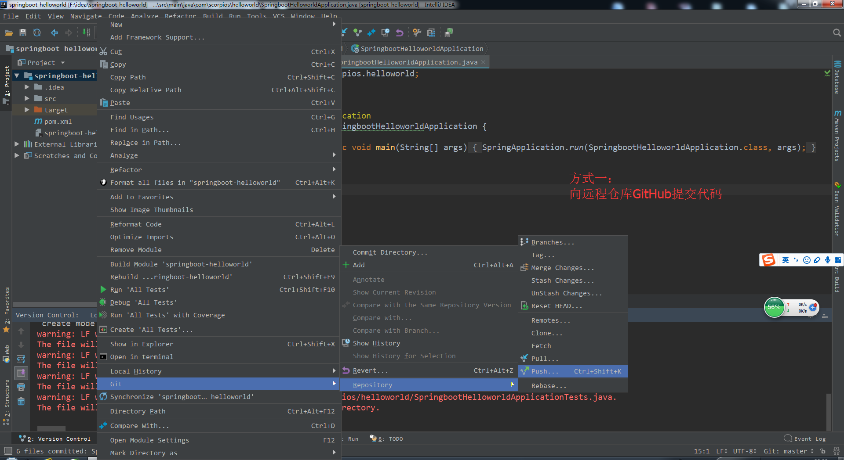Choose Reset HEAD... menu item

coord(573,306)
